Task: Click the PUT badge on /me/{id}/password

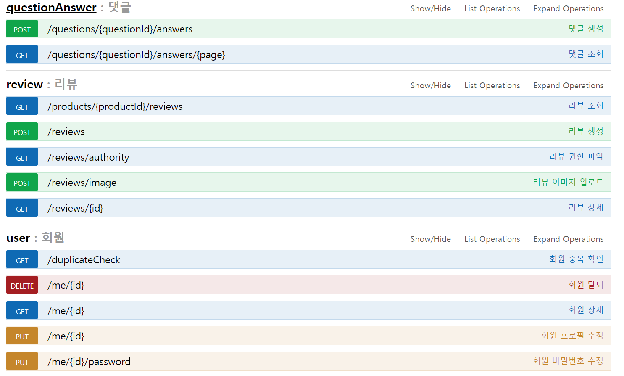Action: [x=22, y=361]
